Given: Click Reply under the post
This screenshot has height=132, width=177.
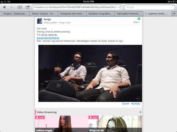Looking at the screenshot, I should coord(136,104).
